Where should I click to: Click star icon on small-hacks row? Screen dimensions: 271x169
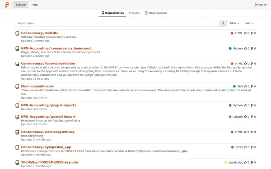245,87
